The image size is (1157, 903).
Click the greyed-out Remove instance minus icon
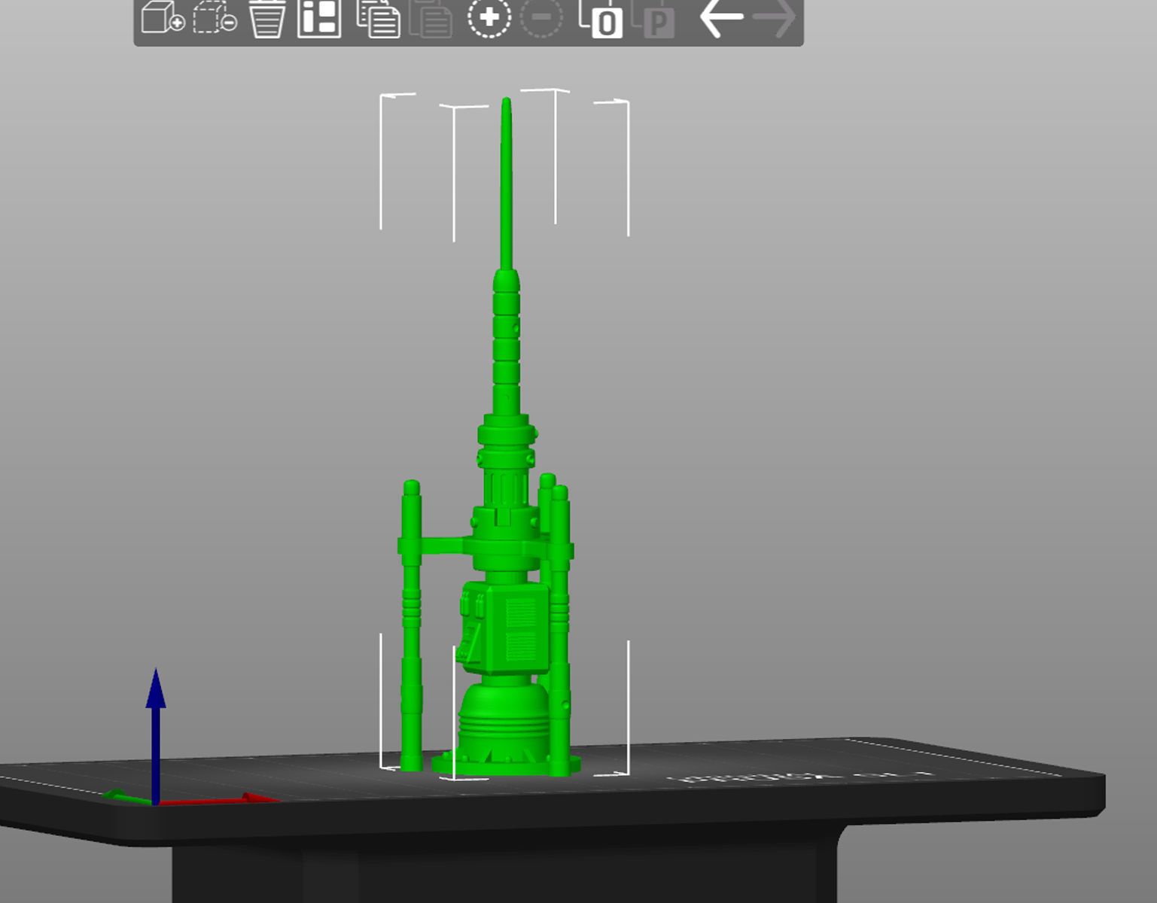pos(541,17)
